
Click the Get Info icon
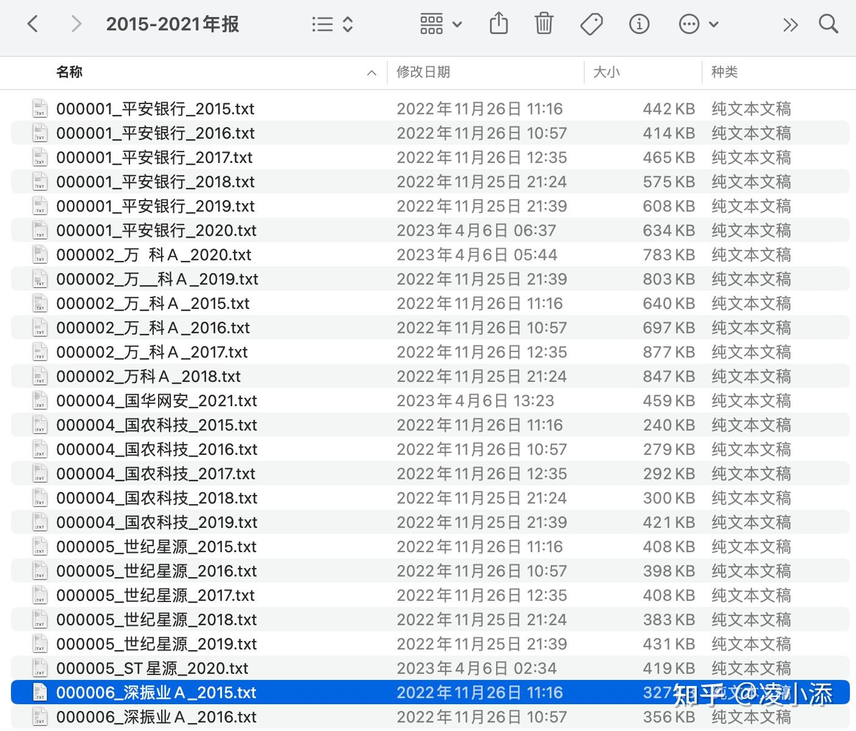(x=639, y=24)
